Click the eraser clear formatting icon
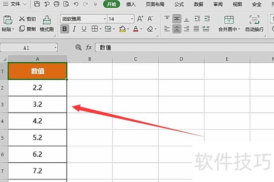The width and height of the screenshot is (274, 182). click(x=150, y=29)
